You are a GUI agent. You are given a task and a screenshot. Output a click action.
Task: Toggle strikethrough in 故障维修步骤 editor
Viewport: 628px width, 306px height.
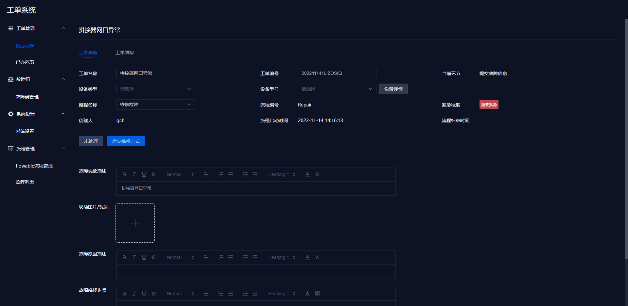coord(154,294)
